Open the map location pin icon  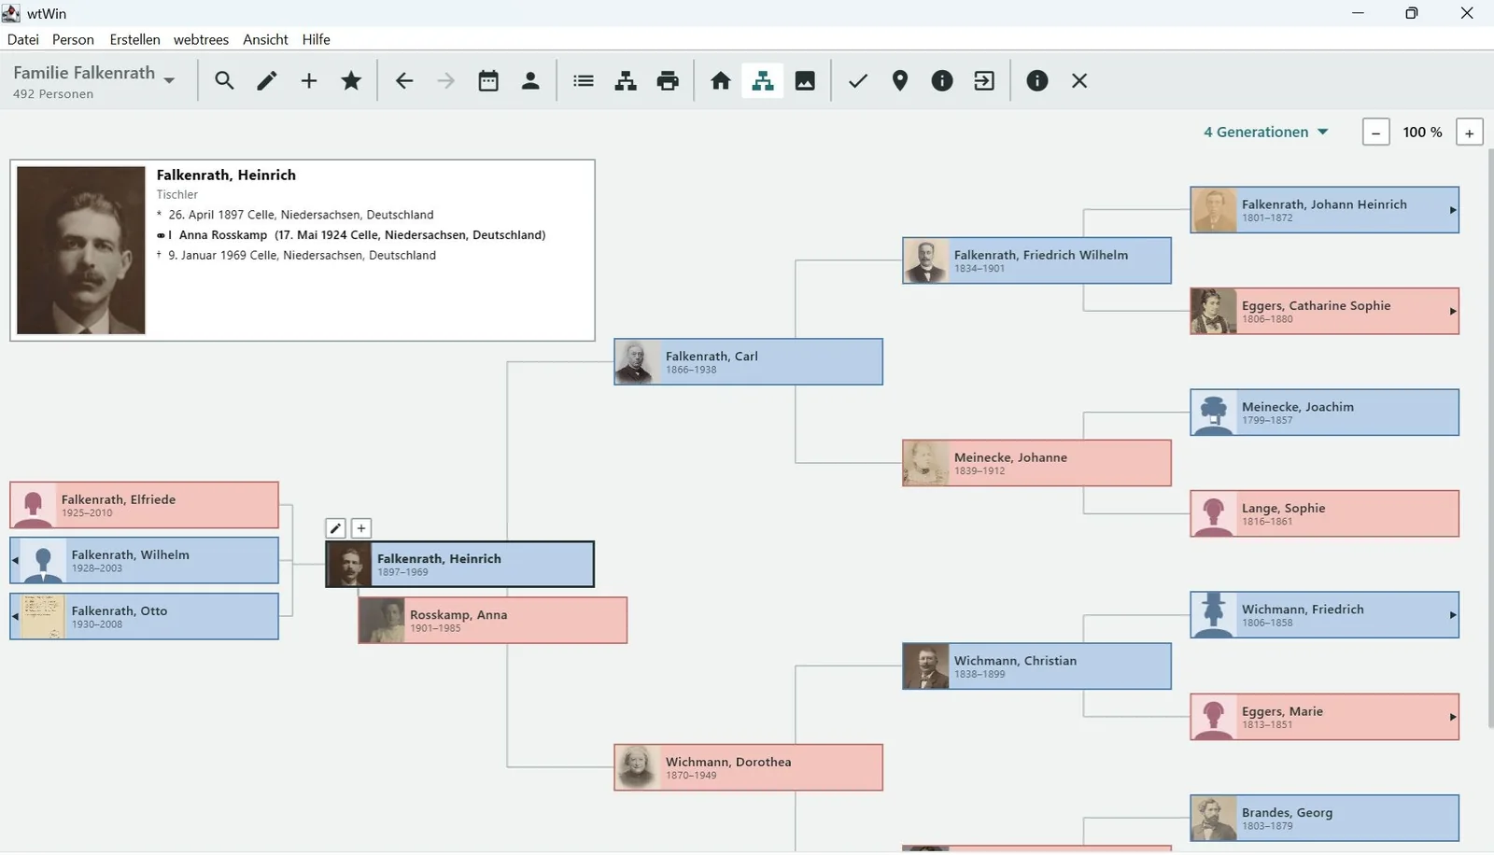pos(900,81)
